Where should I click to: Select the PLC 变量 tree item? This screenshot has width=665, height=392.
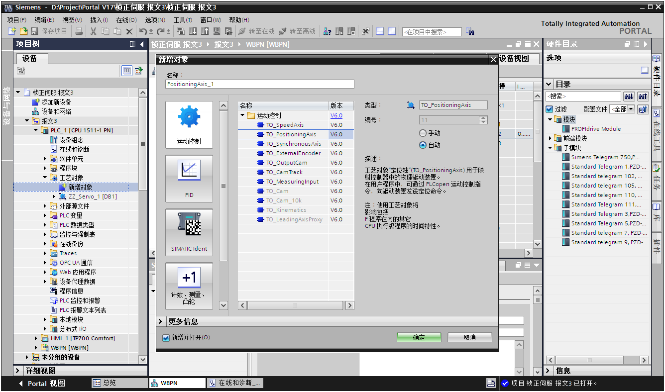tap(71, 215)
